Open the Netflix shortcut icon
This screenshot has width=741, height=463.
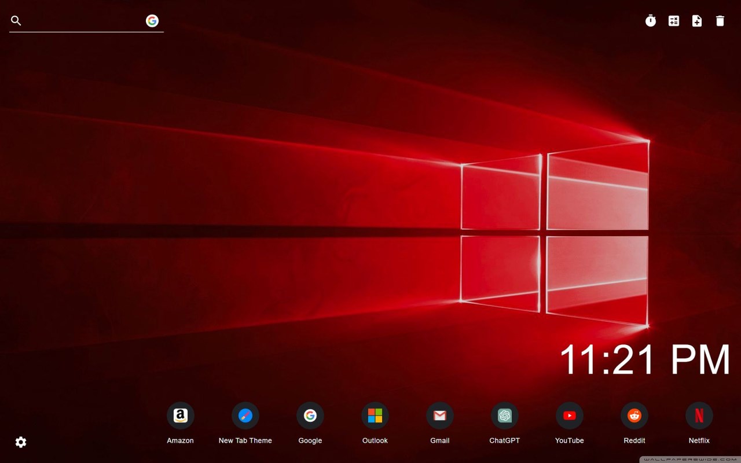pos(699,416)
